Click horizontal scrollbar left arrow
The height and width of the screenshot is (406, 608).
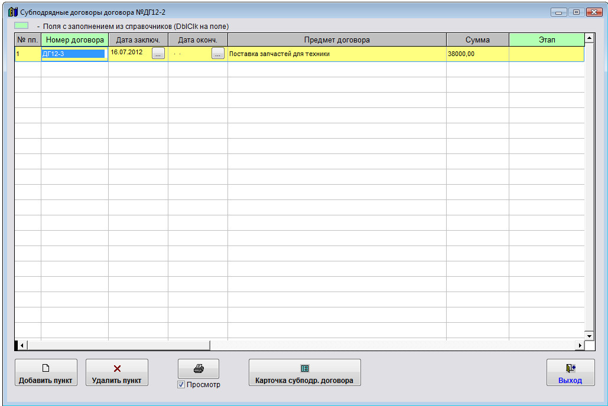(22, 345)
